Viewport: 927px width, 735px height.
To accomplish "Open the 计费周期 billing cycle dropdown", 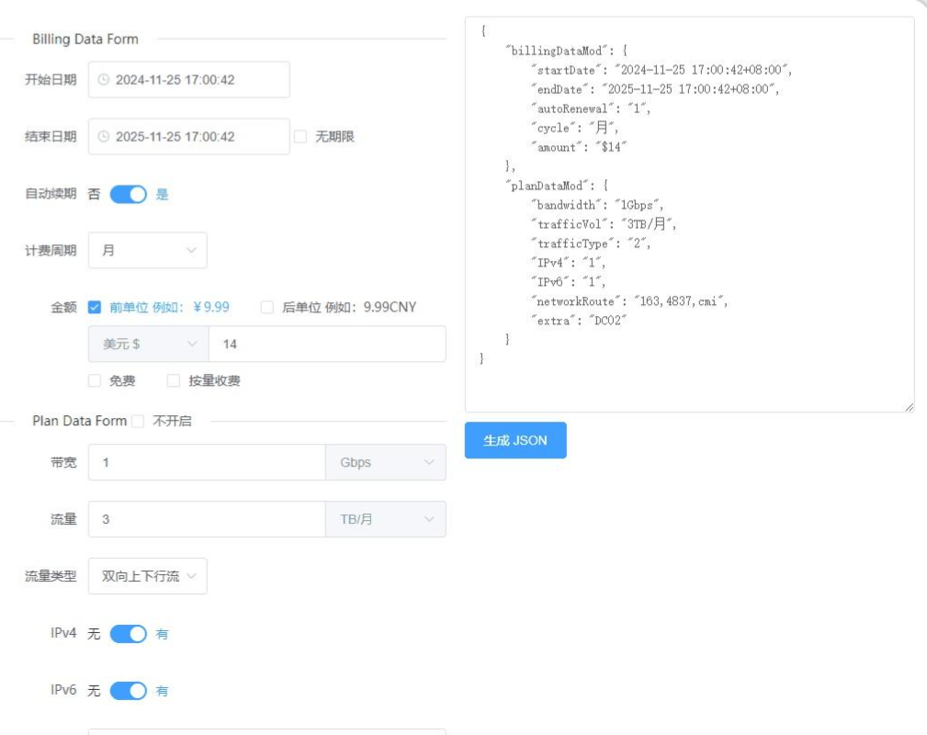I will coord(148,250).
